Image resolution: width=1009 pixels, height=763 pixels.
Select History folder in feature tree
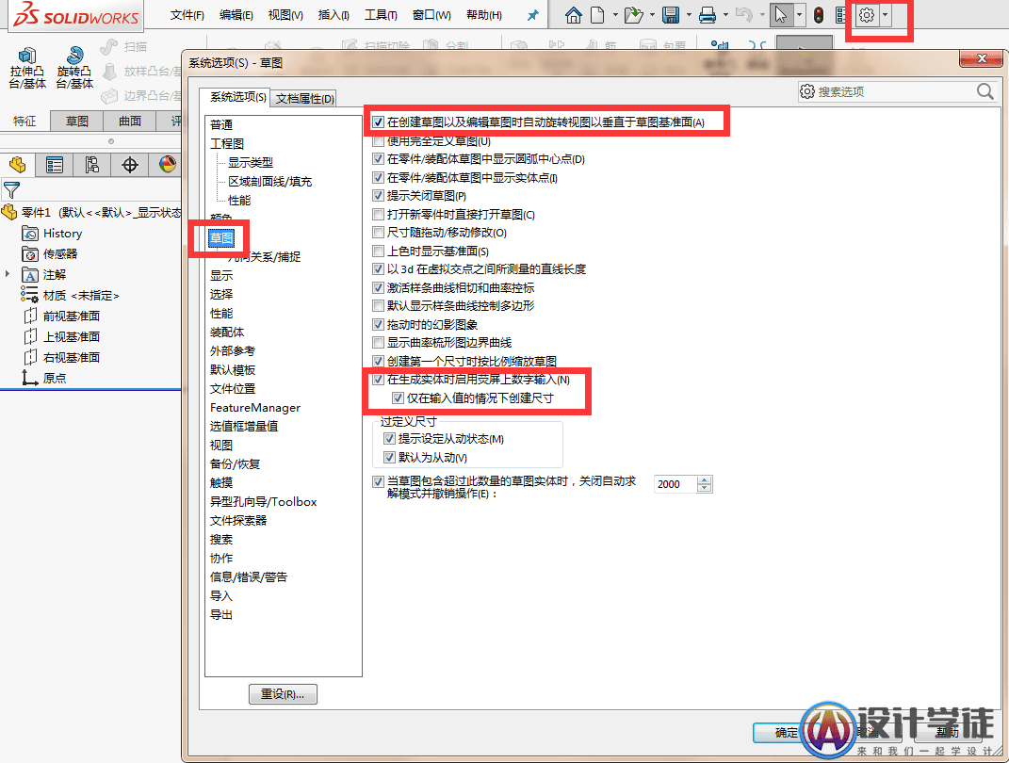coord(52,234)
